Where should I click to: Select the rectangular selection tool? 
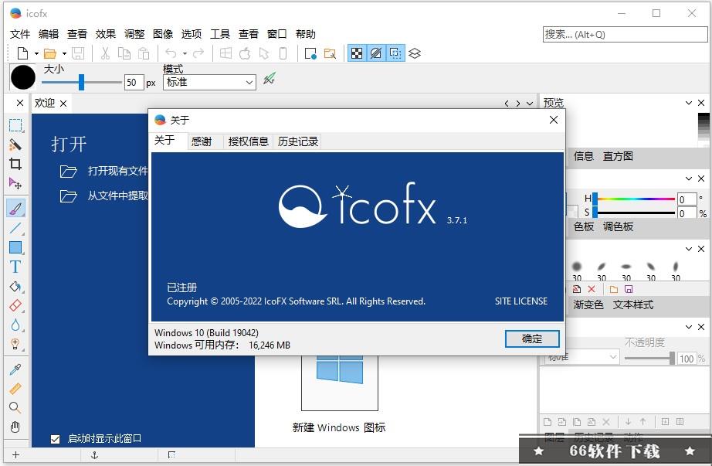15,125
